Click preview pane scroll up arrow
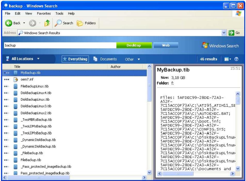Image resolution: width=246 pixels, height=181 pixels. tap(238, 94)
